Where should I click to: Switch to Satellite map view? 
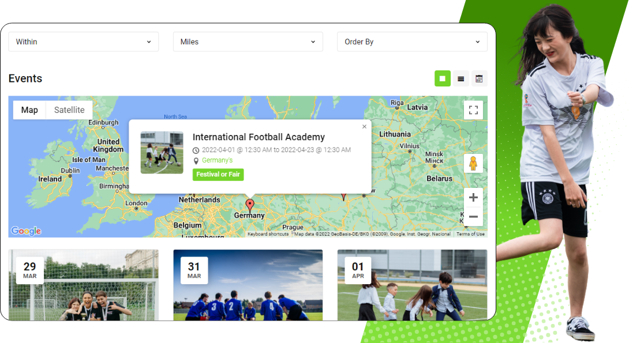click(69, 110)
